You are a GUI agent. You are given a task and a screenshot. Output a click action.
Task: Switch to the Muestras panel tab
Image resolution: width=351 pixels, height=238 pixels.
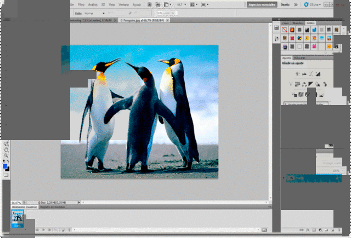coord(298,23)
